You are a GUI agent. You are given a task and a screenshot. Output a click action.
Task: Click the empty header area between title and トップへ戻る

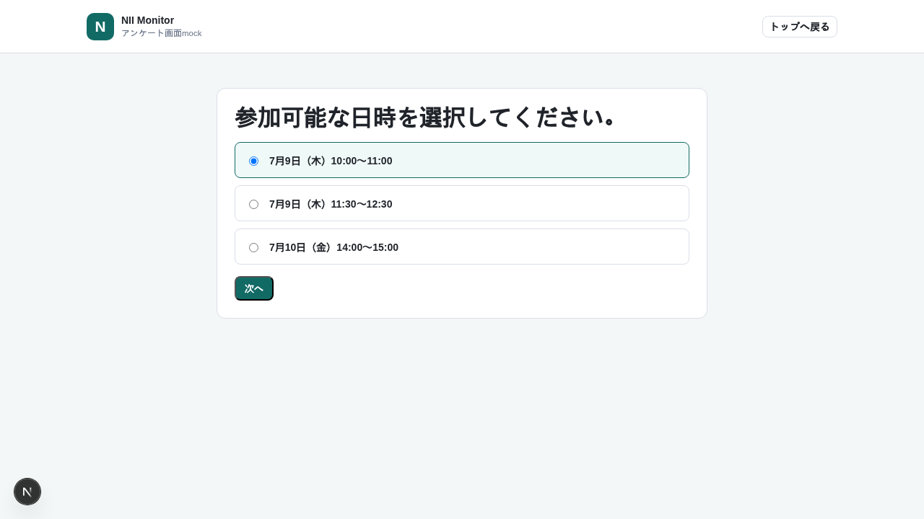point(476,27)
